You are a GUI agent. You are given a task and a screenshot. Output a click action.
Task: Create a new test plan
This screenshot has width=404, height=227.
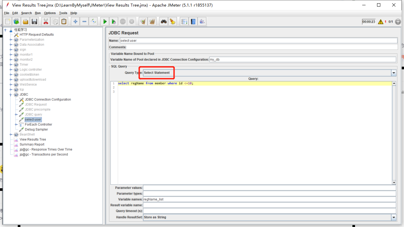coord(8,22)
